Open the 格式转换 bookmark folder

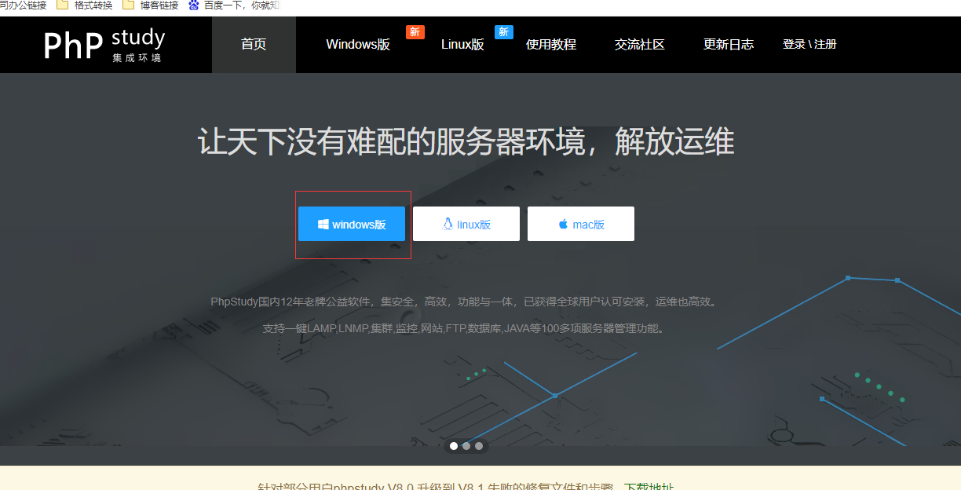(x=85, y=5)
